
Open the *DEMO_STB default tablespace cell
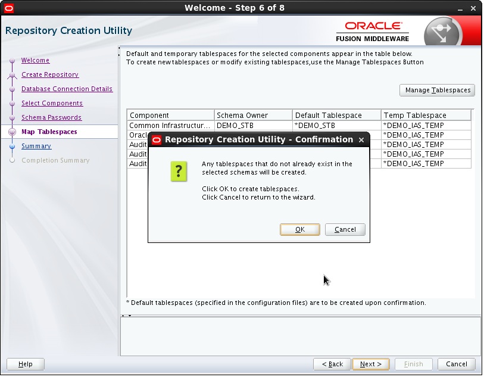click(x=338, y=126)
